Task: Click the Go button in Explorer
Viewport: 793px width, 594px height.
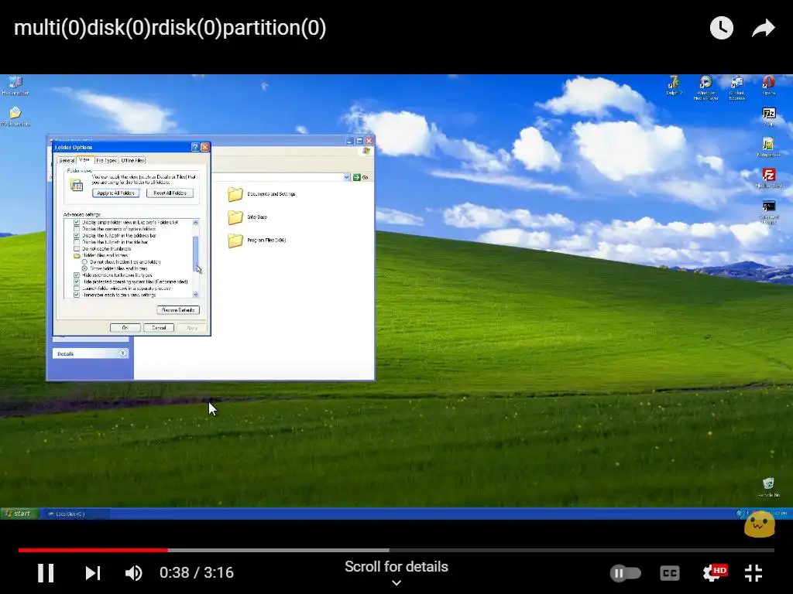Action: pos(361,177)
